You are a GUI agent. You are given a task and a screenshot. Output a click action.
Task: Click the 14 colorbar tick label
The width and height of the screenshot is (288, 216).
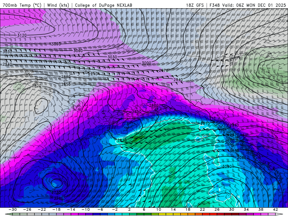pos(173,210)
